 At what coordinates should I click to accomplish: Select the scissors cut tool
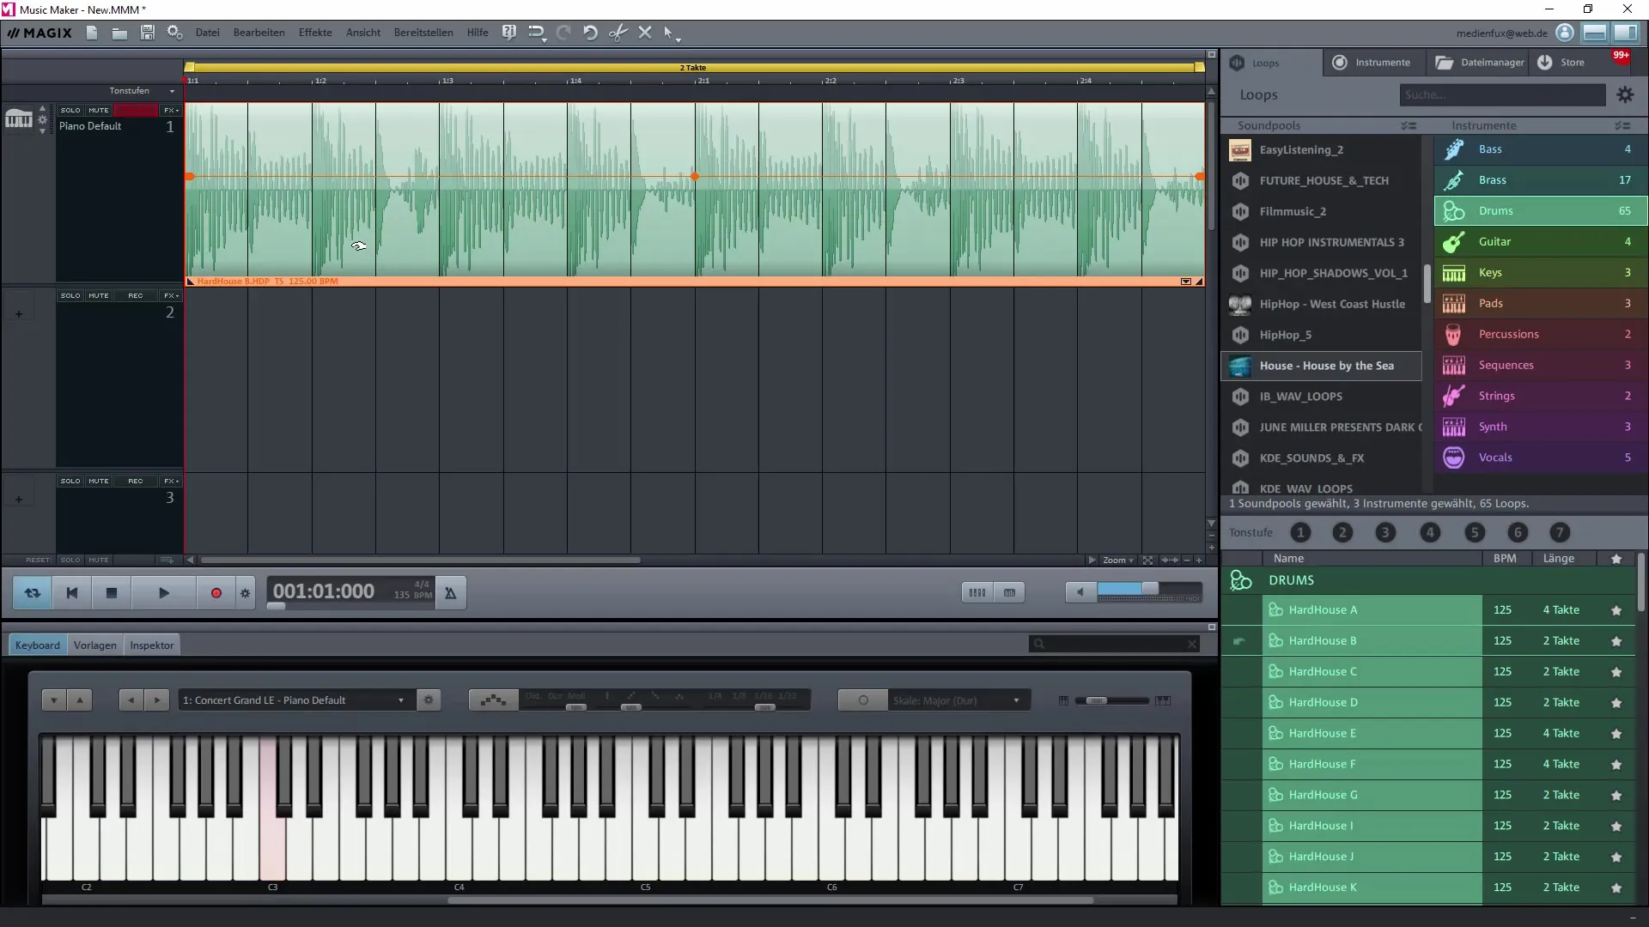[618, 33]
